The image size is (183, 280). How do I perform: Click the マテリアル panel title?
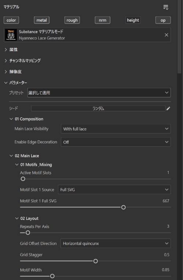(11, 7)
